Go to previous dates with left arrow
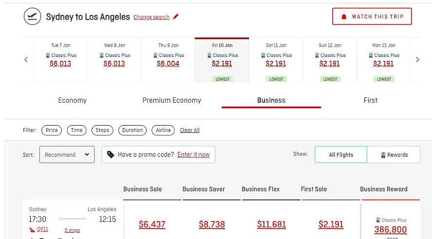 tap(26, 60)
